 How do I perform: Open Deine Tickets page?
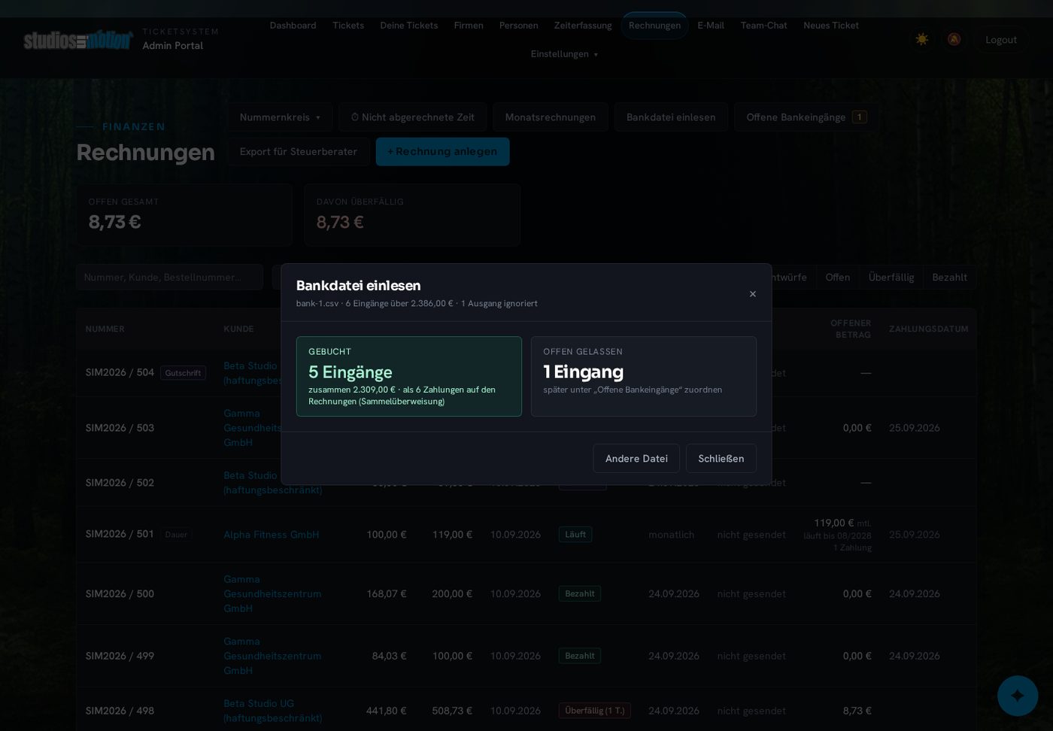[409, 26]
